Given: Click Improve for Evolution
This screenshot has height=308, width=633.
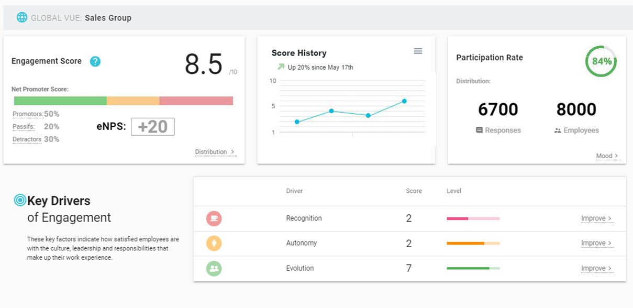Looking at the screenshot, I should [596, 268].
